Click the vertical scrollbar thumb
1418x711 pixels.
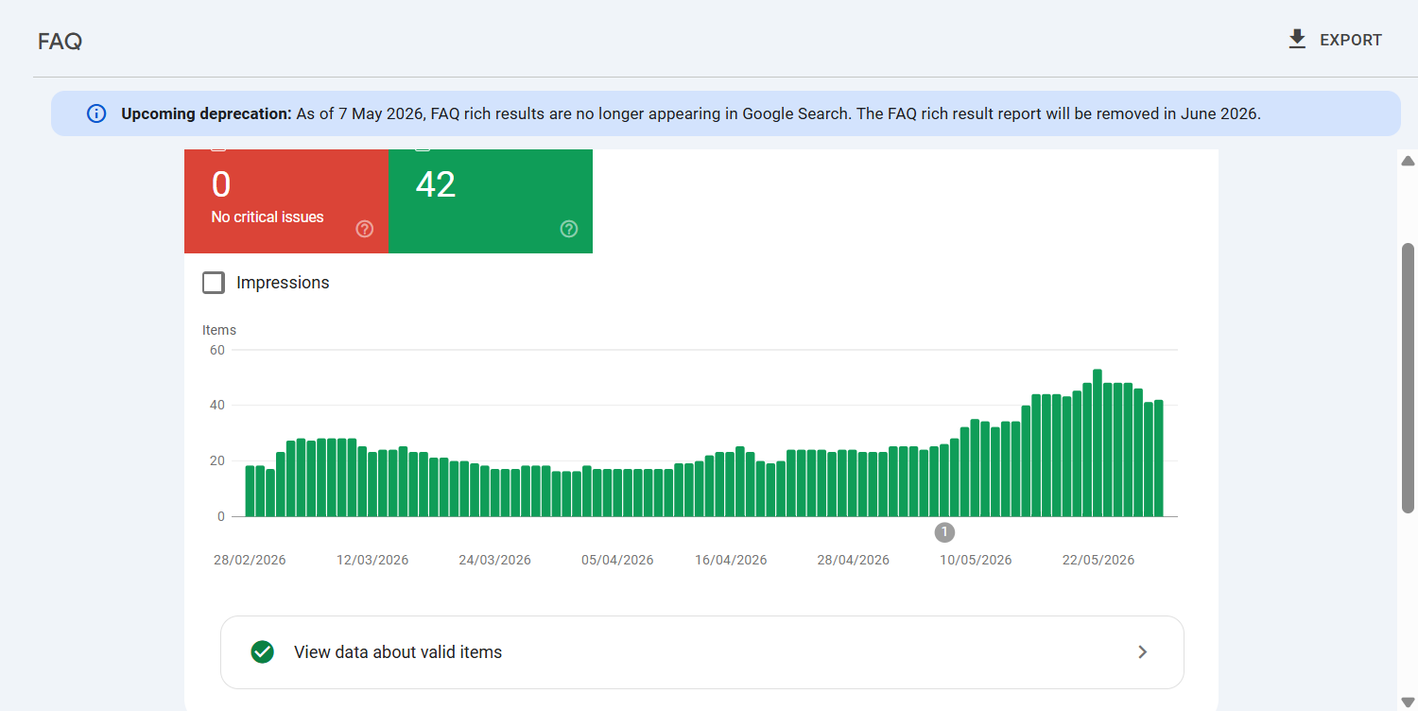1408,378
